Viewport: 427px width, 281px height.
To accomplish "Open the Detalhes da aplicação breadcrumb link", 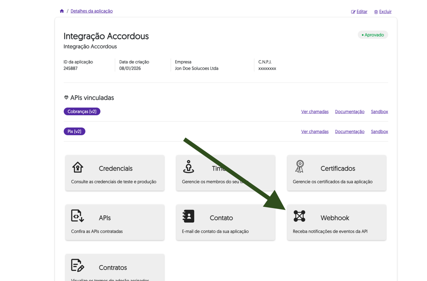I will point(91,11).
